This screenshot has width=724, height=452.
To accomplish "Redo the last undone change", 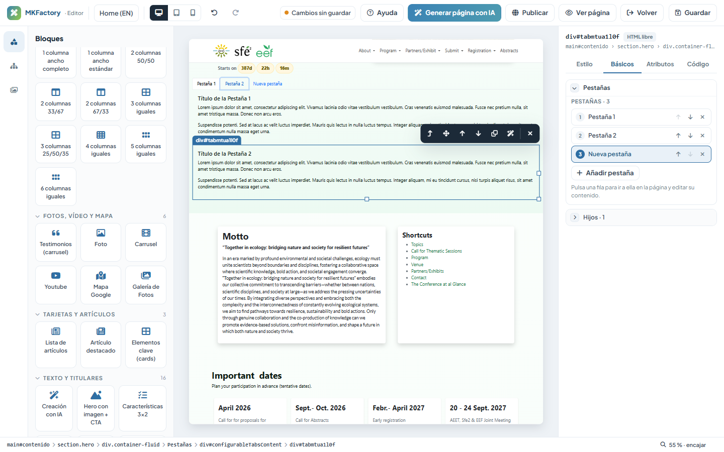I will 235,13.
